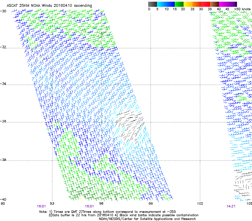252x221 pixels.
Task: Click the '99' longitude axis label
Action: [151, 204]
